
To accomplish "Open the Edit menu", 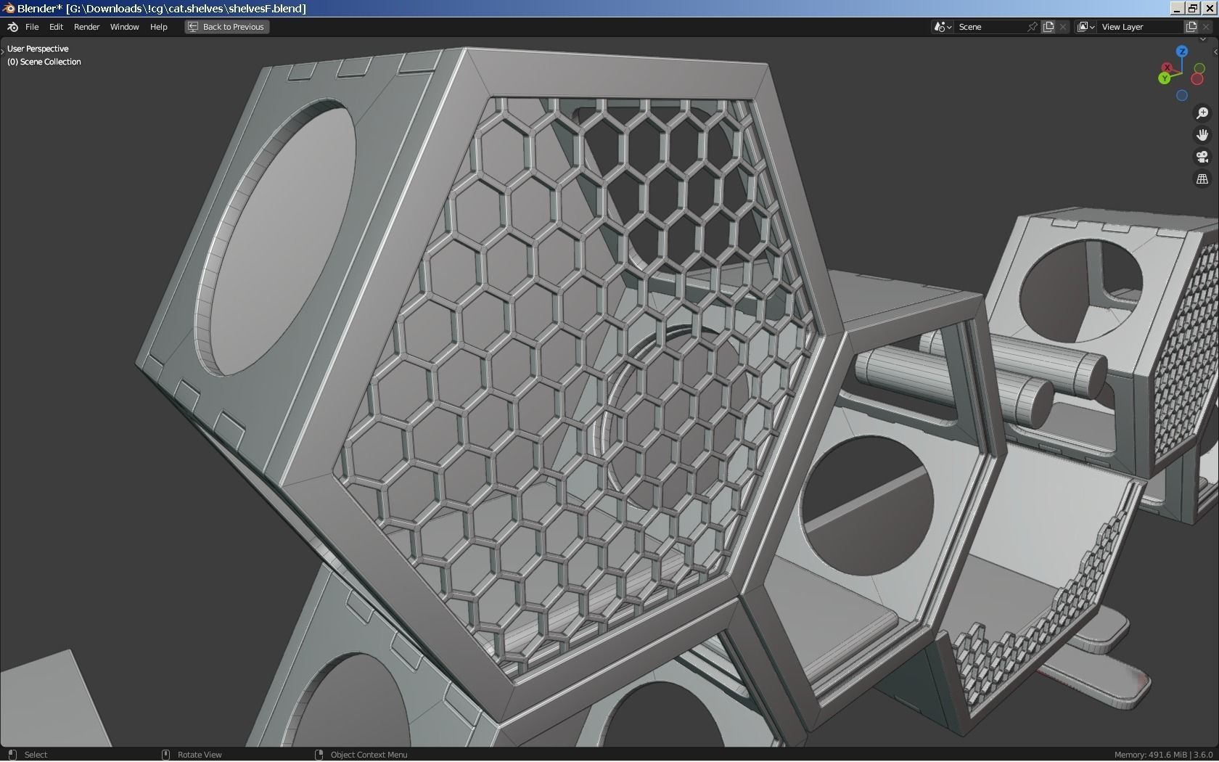I will 56,27.
